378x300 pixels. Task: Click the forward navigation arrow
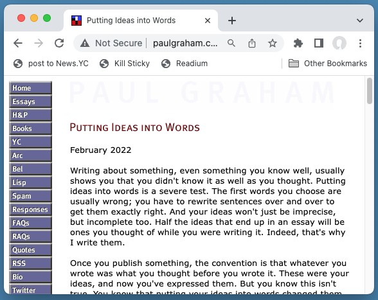click(39, 44)
